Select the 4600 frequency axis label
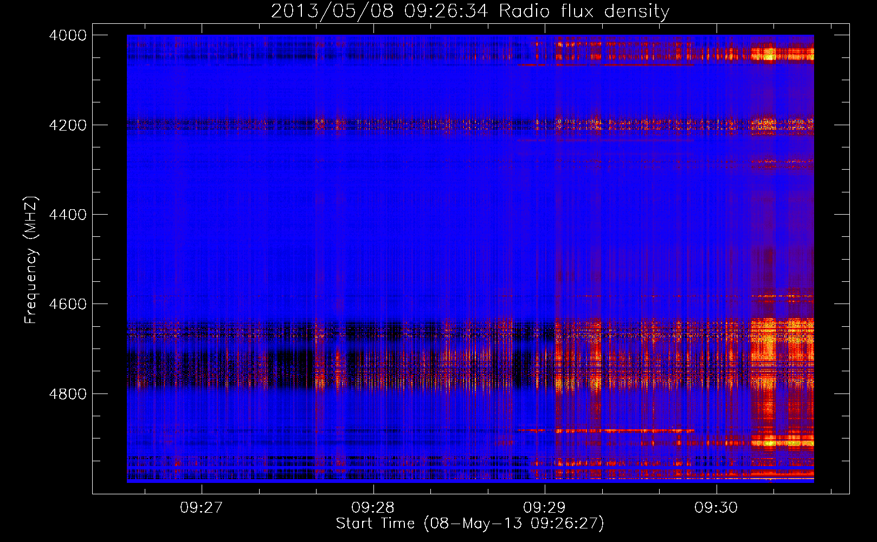877x542 pixels. click(68, 304)
